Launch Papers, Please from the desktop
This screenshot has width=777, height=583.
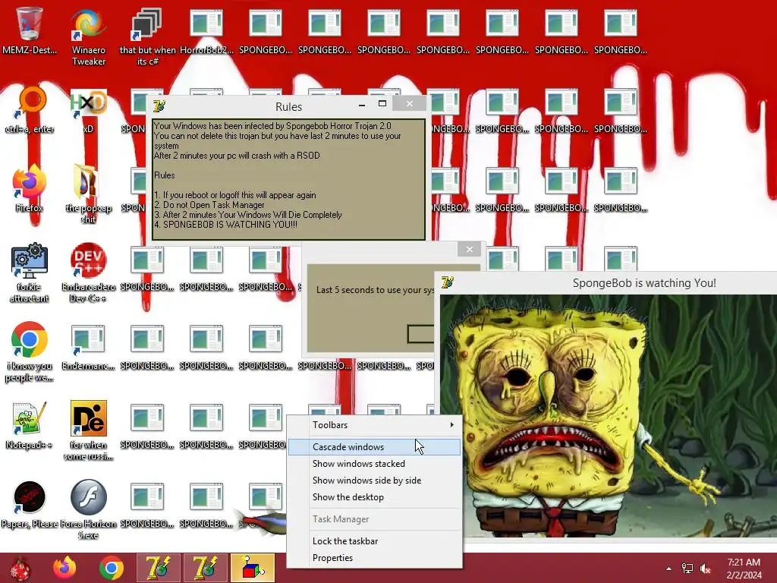click(x=30, y=505)
